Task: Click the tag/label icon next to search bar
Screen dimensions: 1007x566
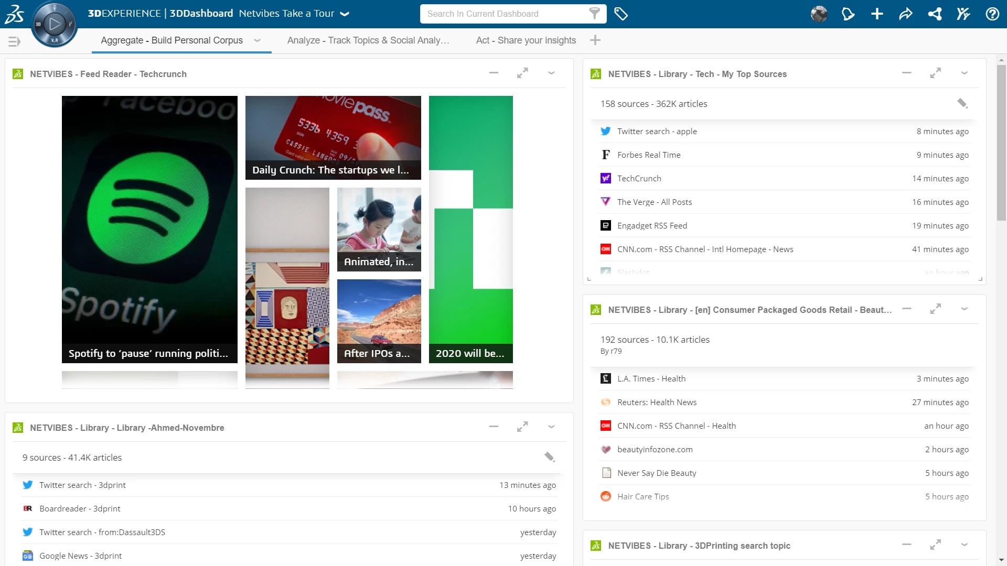Action: pos(622,14)
